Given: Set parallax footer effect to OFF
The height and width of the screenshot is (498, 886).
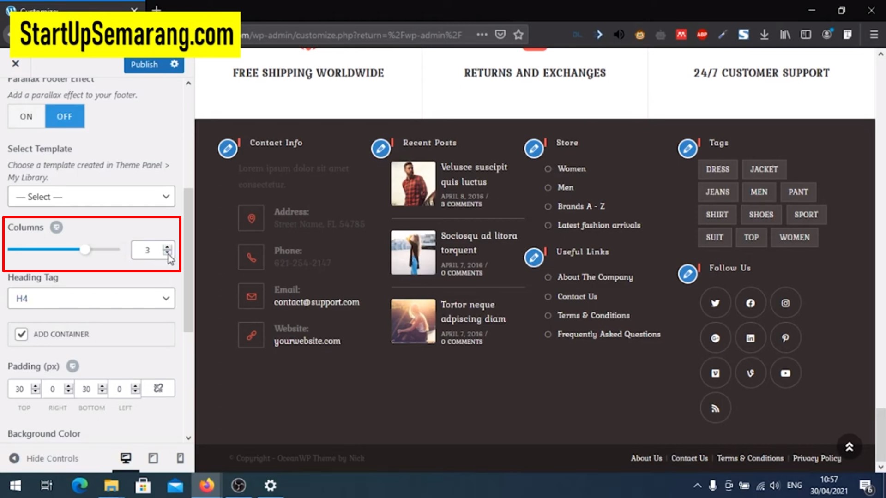Looking at the screenshot, I should coord(65,116).
